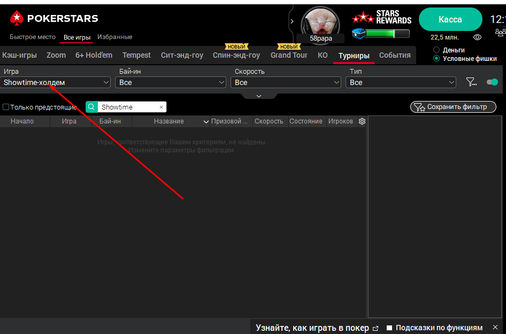The width and height of the screenshot is (506, 334).
Task: Switch to События tab
Action: [x=395, y=55]
